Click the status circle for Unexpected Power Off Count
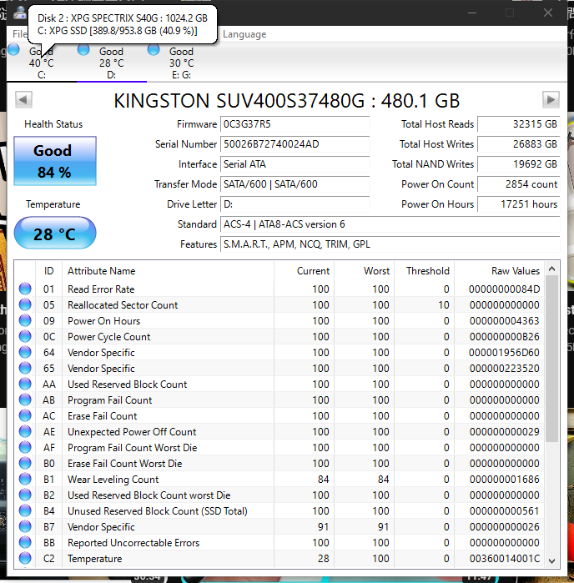The image size is (574, 583). (25, 432)
